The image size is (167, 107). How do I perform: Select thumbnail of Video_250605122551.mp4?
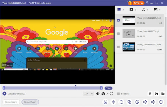(x=129, y=47)
